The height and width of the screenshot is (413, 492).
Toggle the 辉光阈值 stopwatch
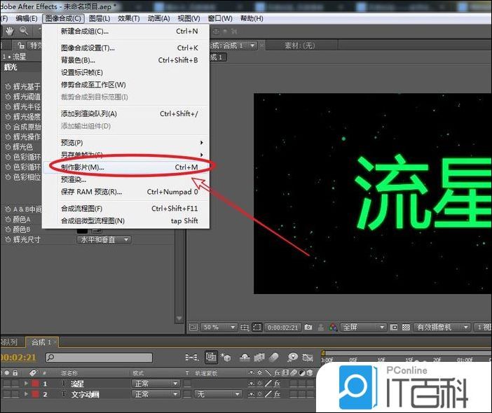tap(8, 97)
